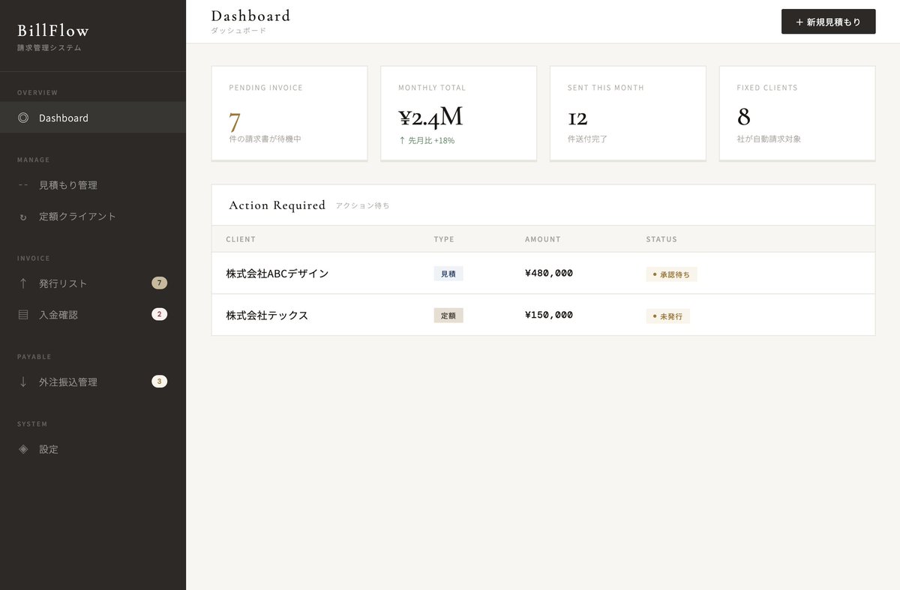Open 外注振込管理 in the sidebar

point(93,382)
